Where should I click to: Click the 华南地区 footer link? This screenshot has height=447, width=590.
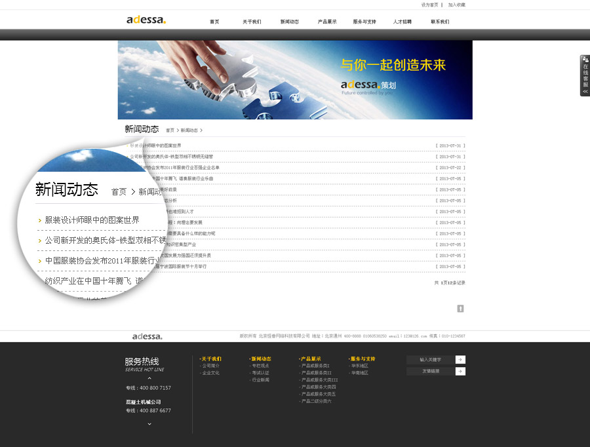coord(360,373)
